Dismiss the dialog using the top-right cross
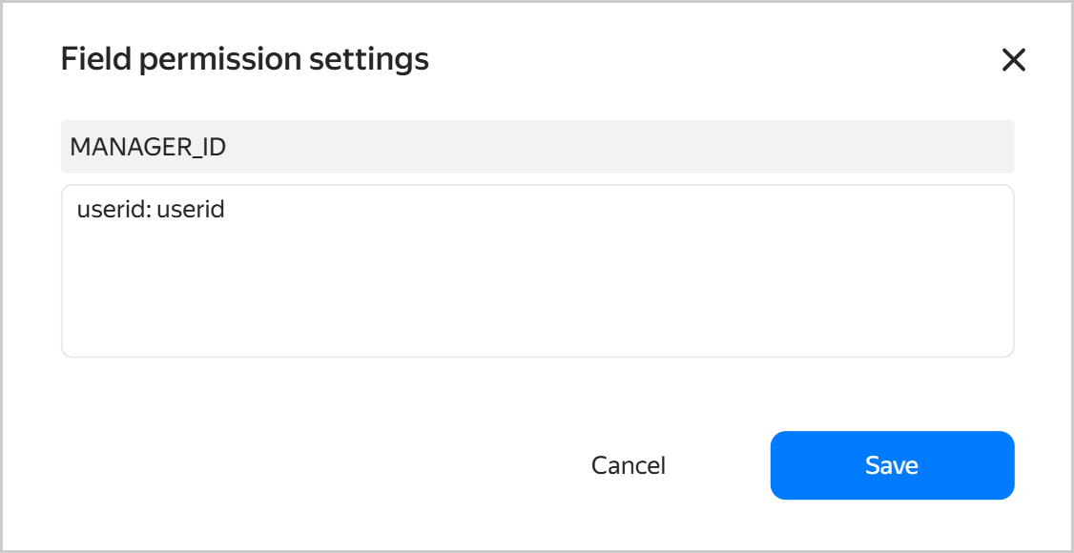The width and height of the screenshot is (1074, 553). (1013, 61)
